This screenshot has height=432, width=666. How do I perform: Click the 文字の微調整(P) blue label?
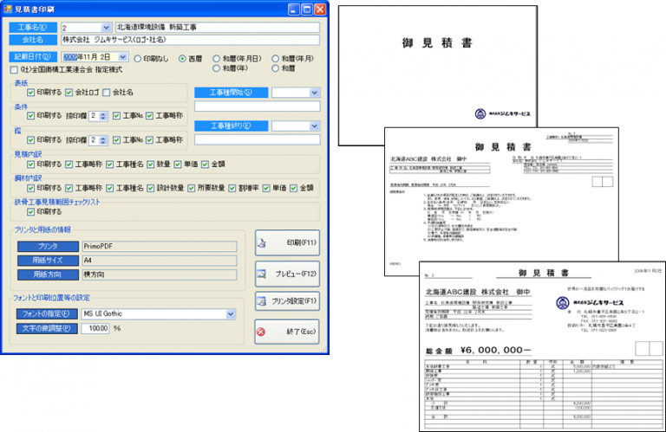pyautogui.click(x=47, y=329)
